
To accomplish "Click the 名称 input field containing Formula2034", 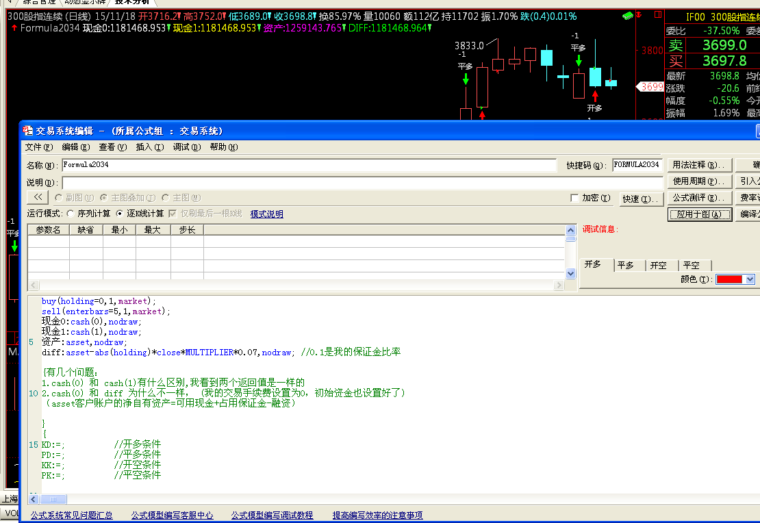I will (x=308, y=165).
